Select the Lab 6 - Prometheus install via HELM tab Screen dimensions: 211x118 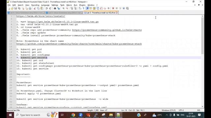coord(101,13)
